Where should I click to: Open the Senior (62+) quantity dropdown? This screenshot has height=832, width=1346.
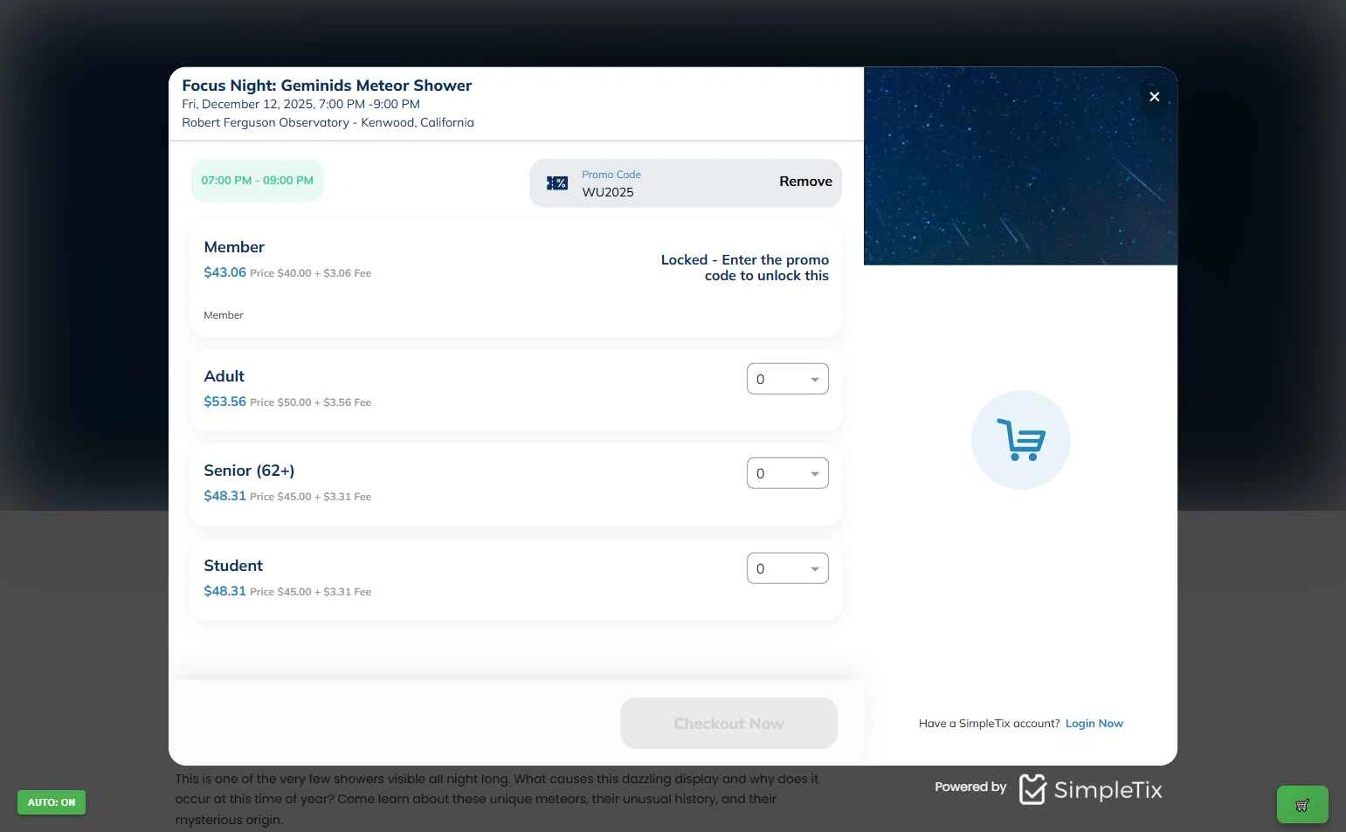(x=787, y=473)
